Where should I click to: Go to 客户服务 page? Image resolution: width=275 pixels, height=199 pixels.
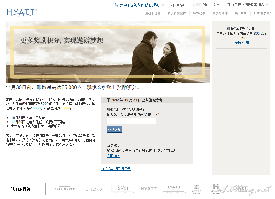click(x=178, y=5)
